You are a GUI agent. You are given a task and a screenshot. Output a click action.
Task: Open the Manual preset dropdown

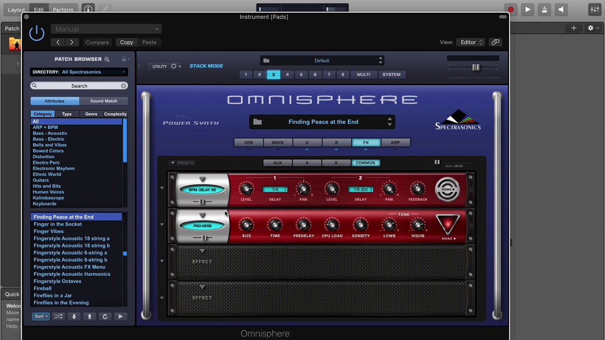tap(106, 29)
